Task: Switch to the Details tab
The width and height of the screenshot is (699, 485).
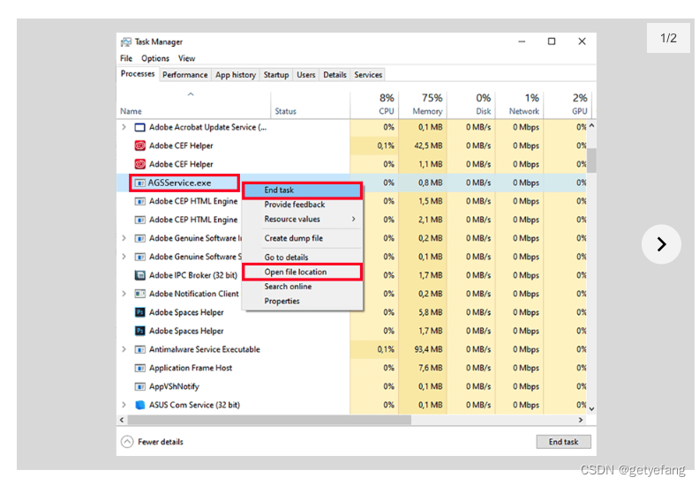Action: pyautogui.click(x=334, y=75)
